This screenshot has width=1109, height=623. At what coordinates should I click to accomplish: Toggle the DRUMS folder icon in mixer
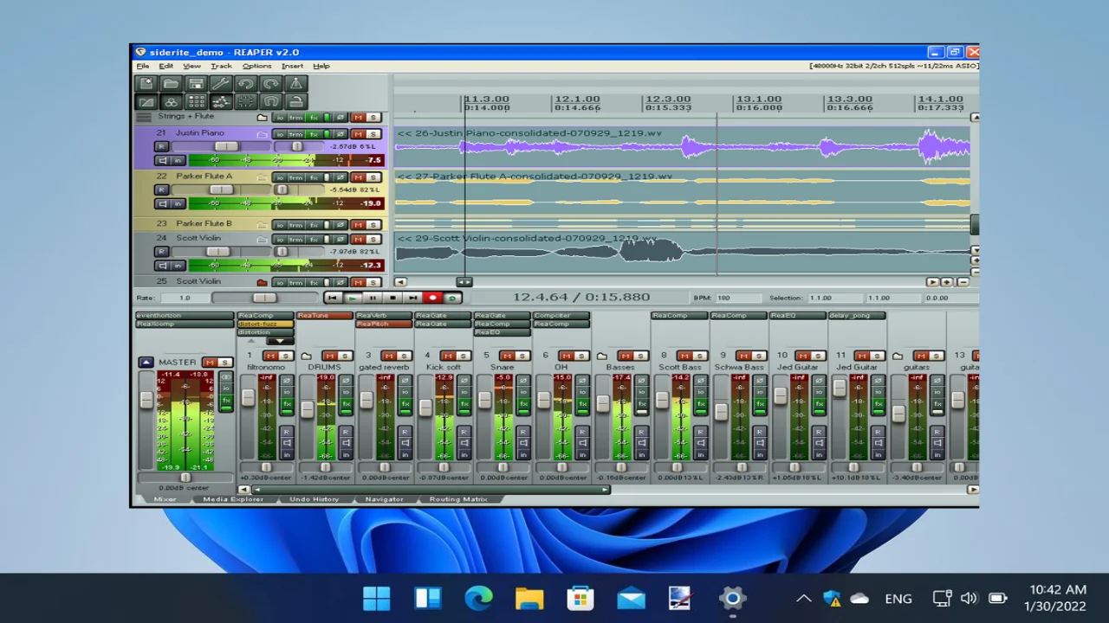point(306,356)
